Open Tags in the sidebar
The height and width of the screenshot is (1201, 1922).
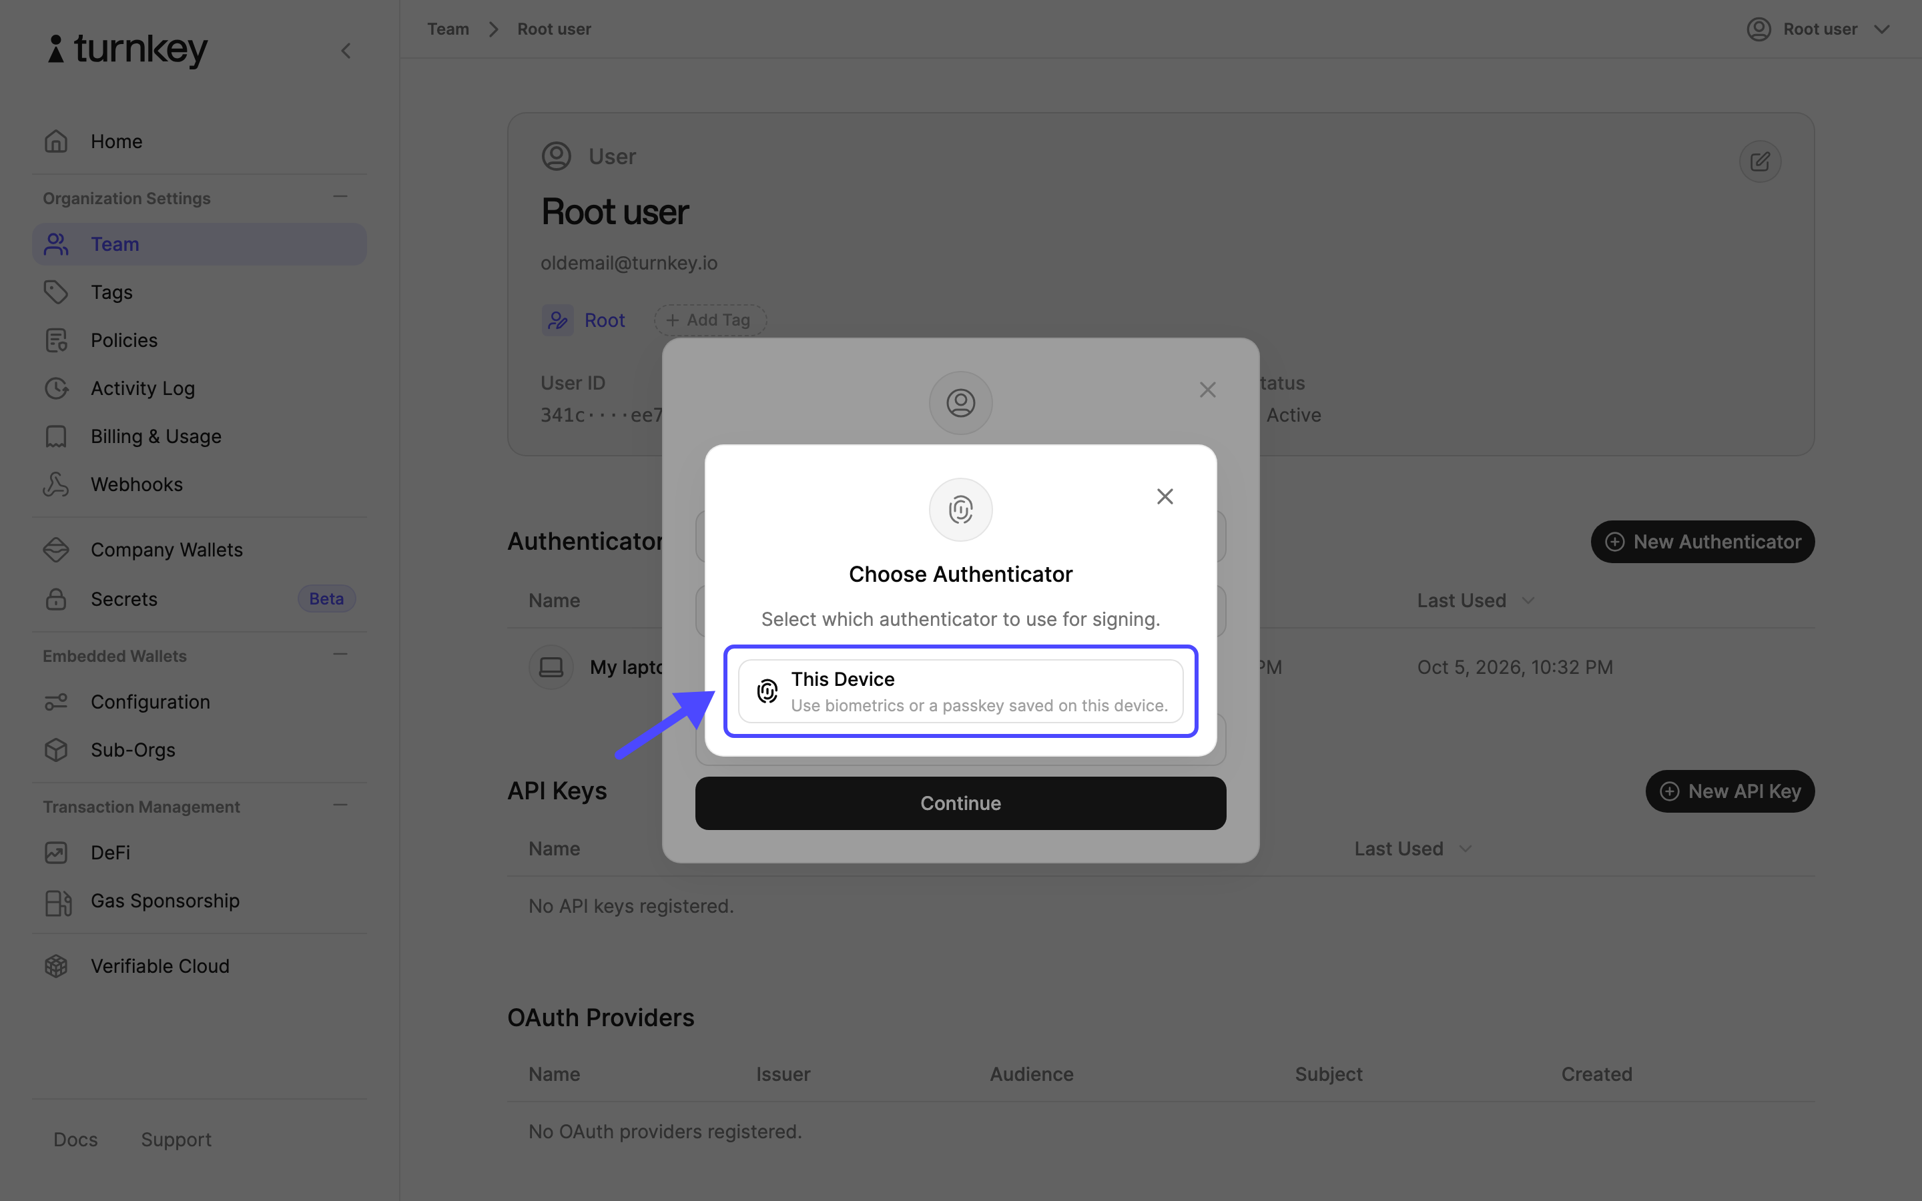(x=199, y=292)
